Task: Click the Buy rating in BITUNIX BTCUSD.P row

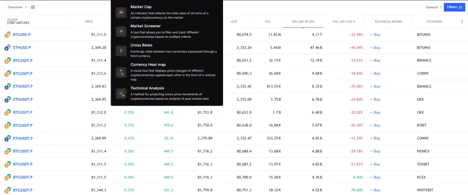Action: [375, 35]
